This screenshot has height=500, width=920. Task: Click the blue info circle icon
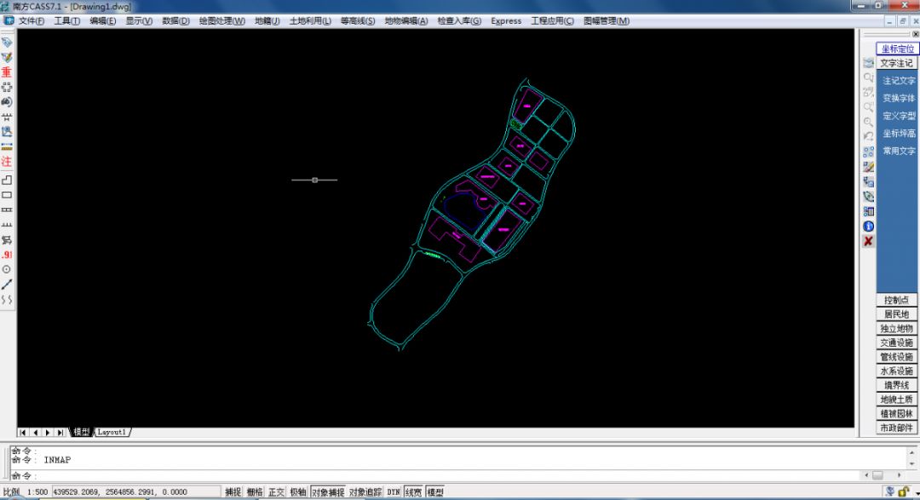[x=868, y=226]
